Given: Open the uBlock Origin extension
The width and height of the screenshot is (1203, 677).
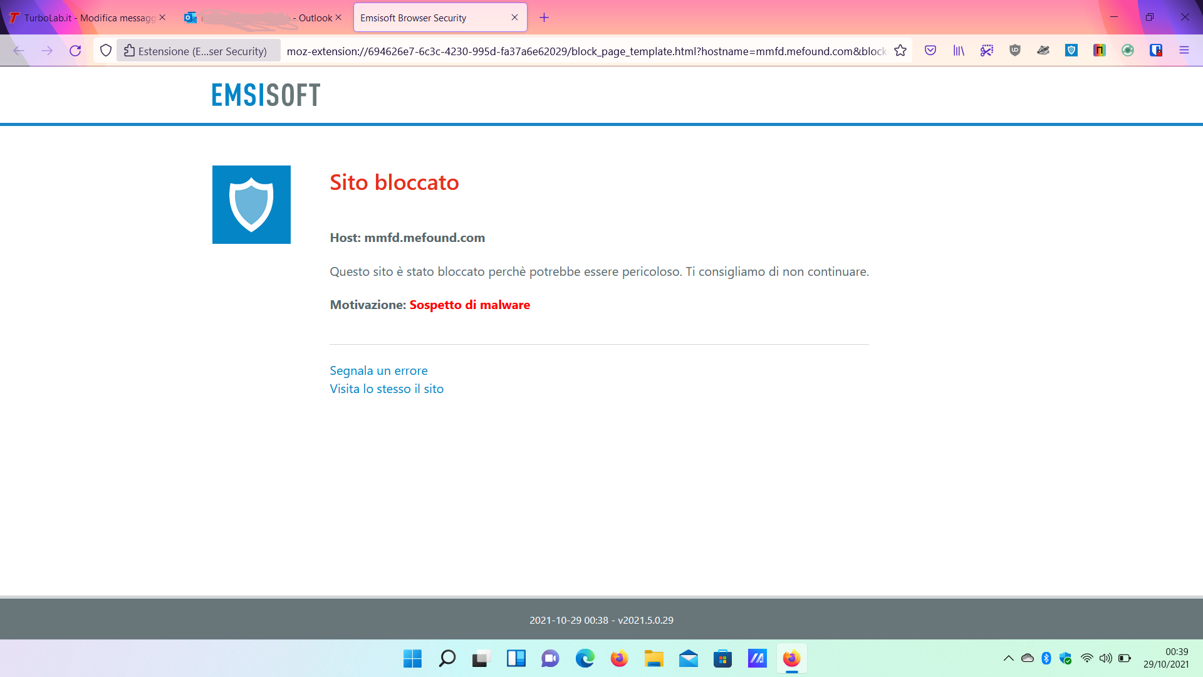Looking at the screenshot, I should click(x=1015, y=51).
